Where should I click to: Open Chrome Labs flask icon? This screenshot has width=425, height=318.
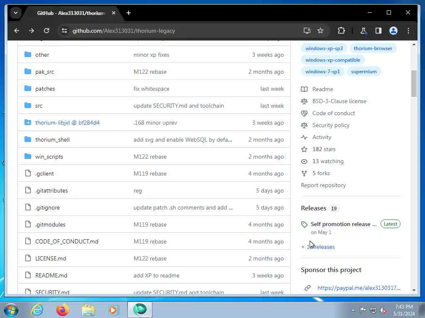point(363,31)
